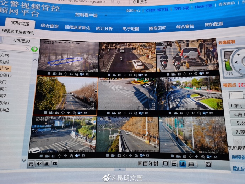Open the 控制客户端 dropdown
This screenshot has height=184, width=245.
point(91,15)
